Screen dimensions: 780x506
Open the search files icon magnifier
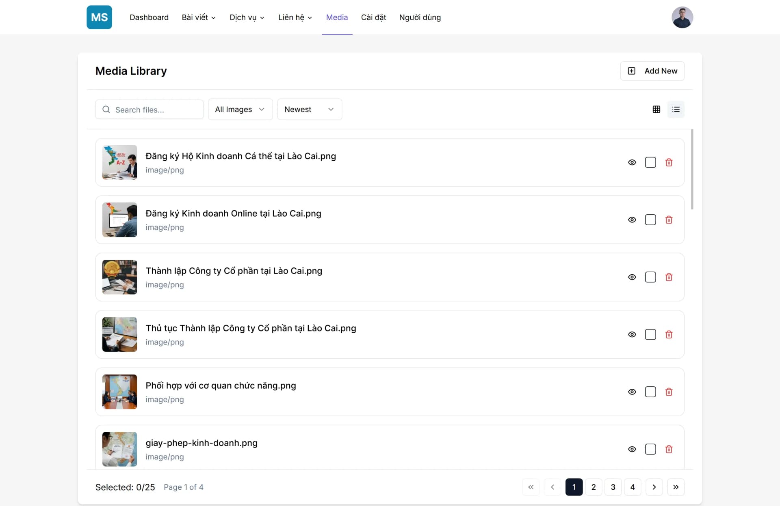[106, 109]
